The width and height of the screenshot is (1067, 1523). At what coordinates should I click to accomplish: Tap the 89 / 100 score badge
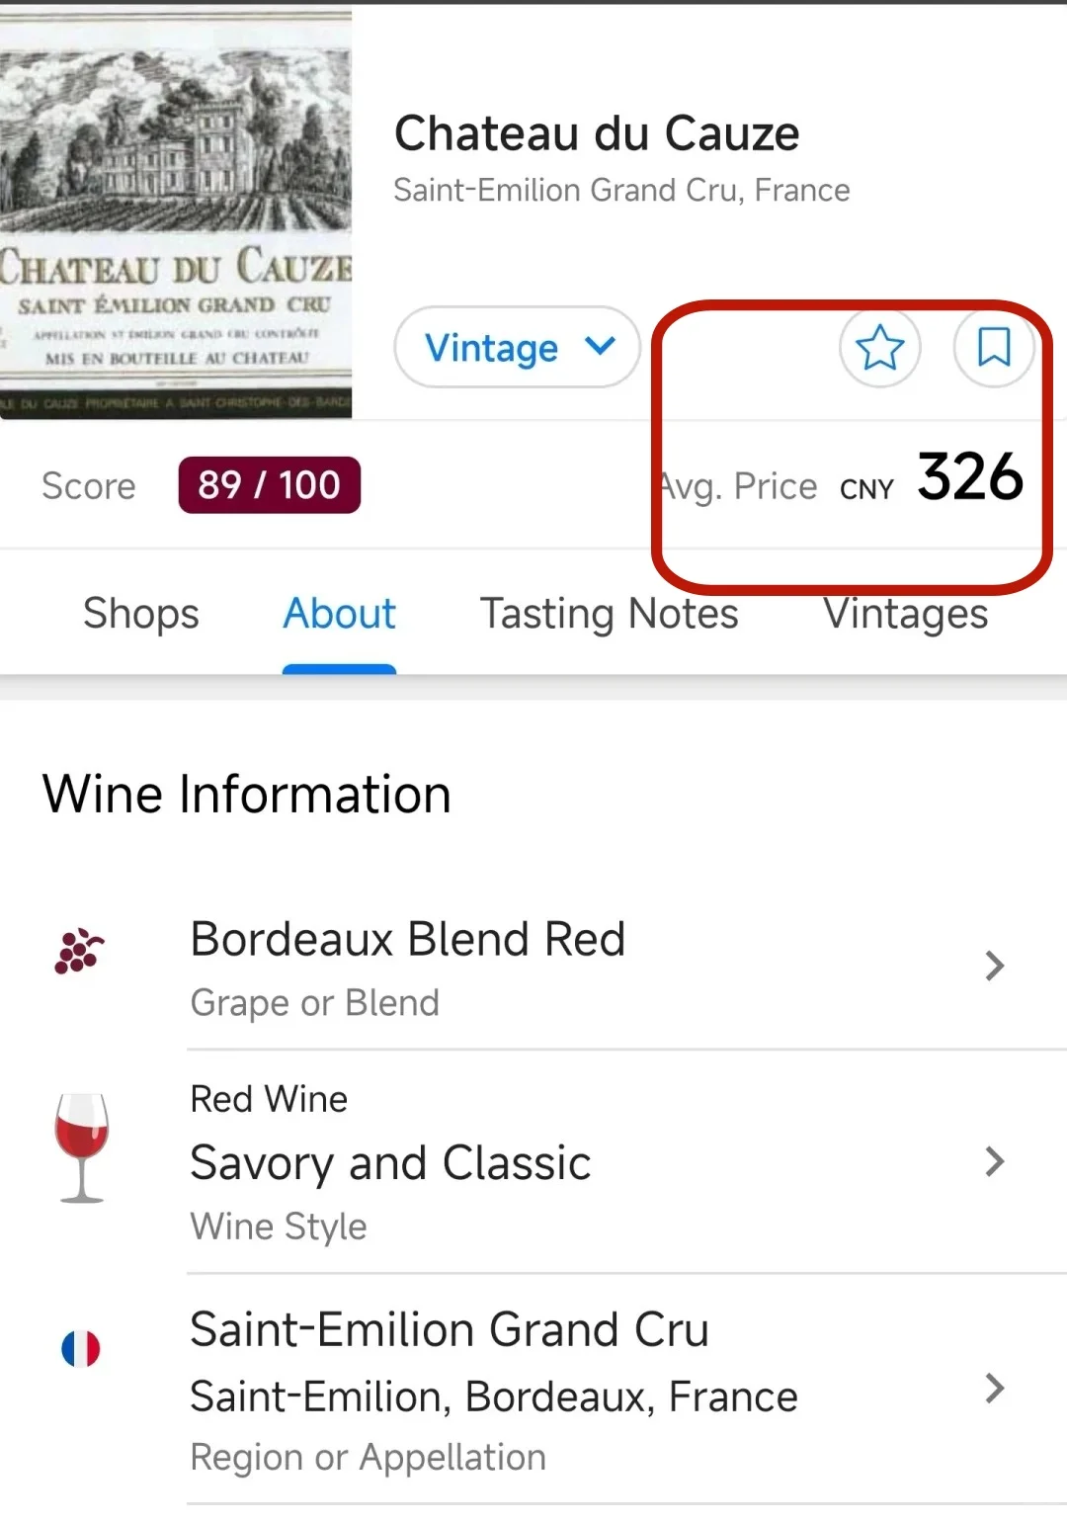click(x=269, y=485)
